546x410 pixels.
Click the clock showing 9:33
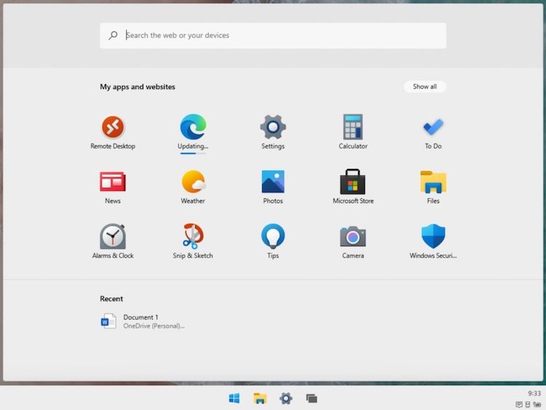534,393
